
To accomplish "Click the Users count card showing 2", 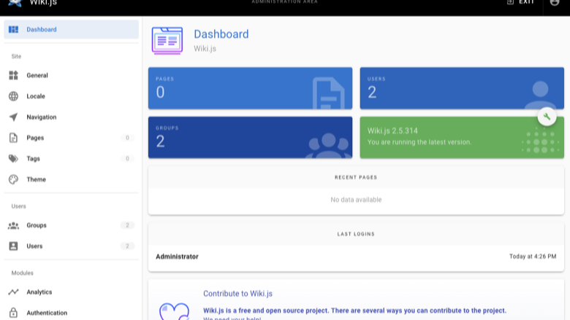I will 462,88.
